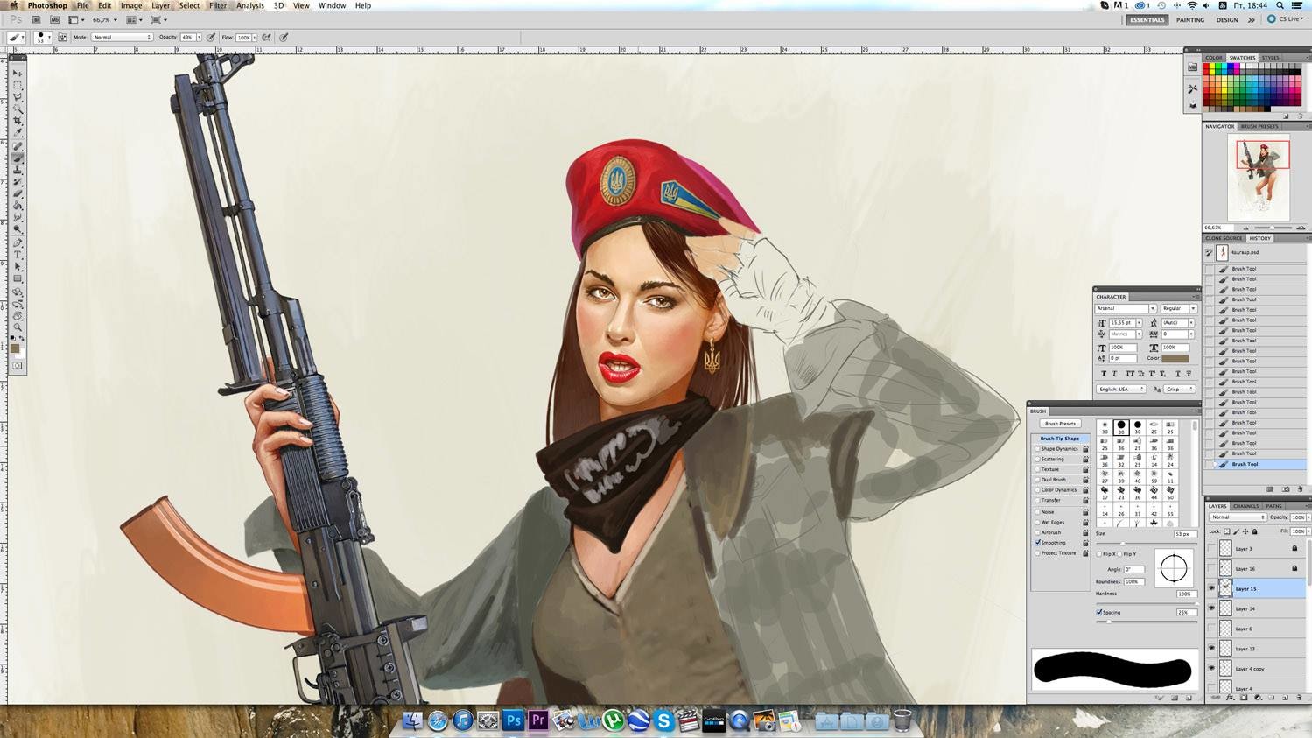
Task: Disable the Smoothing brush option
Action: [1038, 543]
